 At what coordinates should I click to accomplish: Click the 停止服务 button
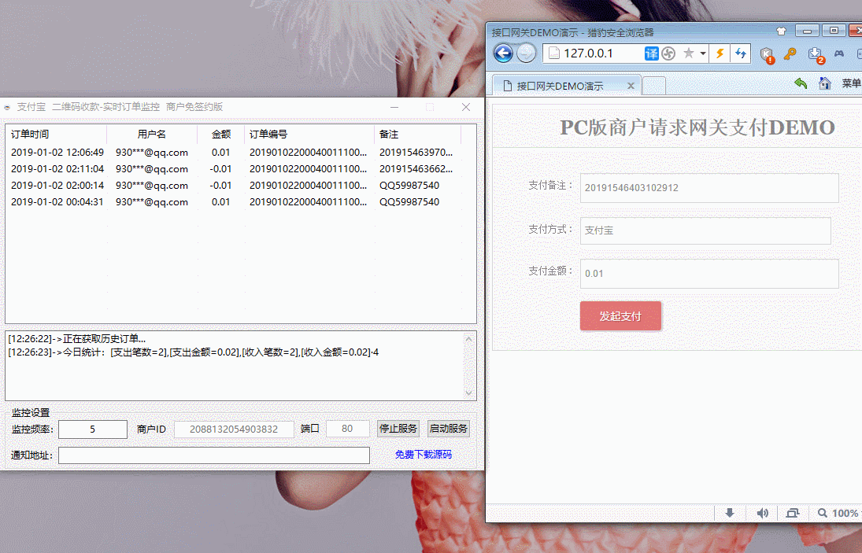(x=398, y=429)
